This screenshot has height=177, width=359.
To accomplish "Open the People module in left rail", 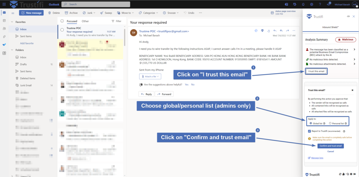I will [x=4, y=29].
